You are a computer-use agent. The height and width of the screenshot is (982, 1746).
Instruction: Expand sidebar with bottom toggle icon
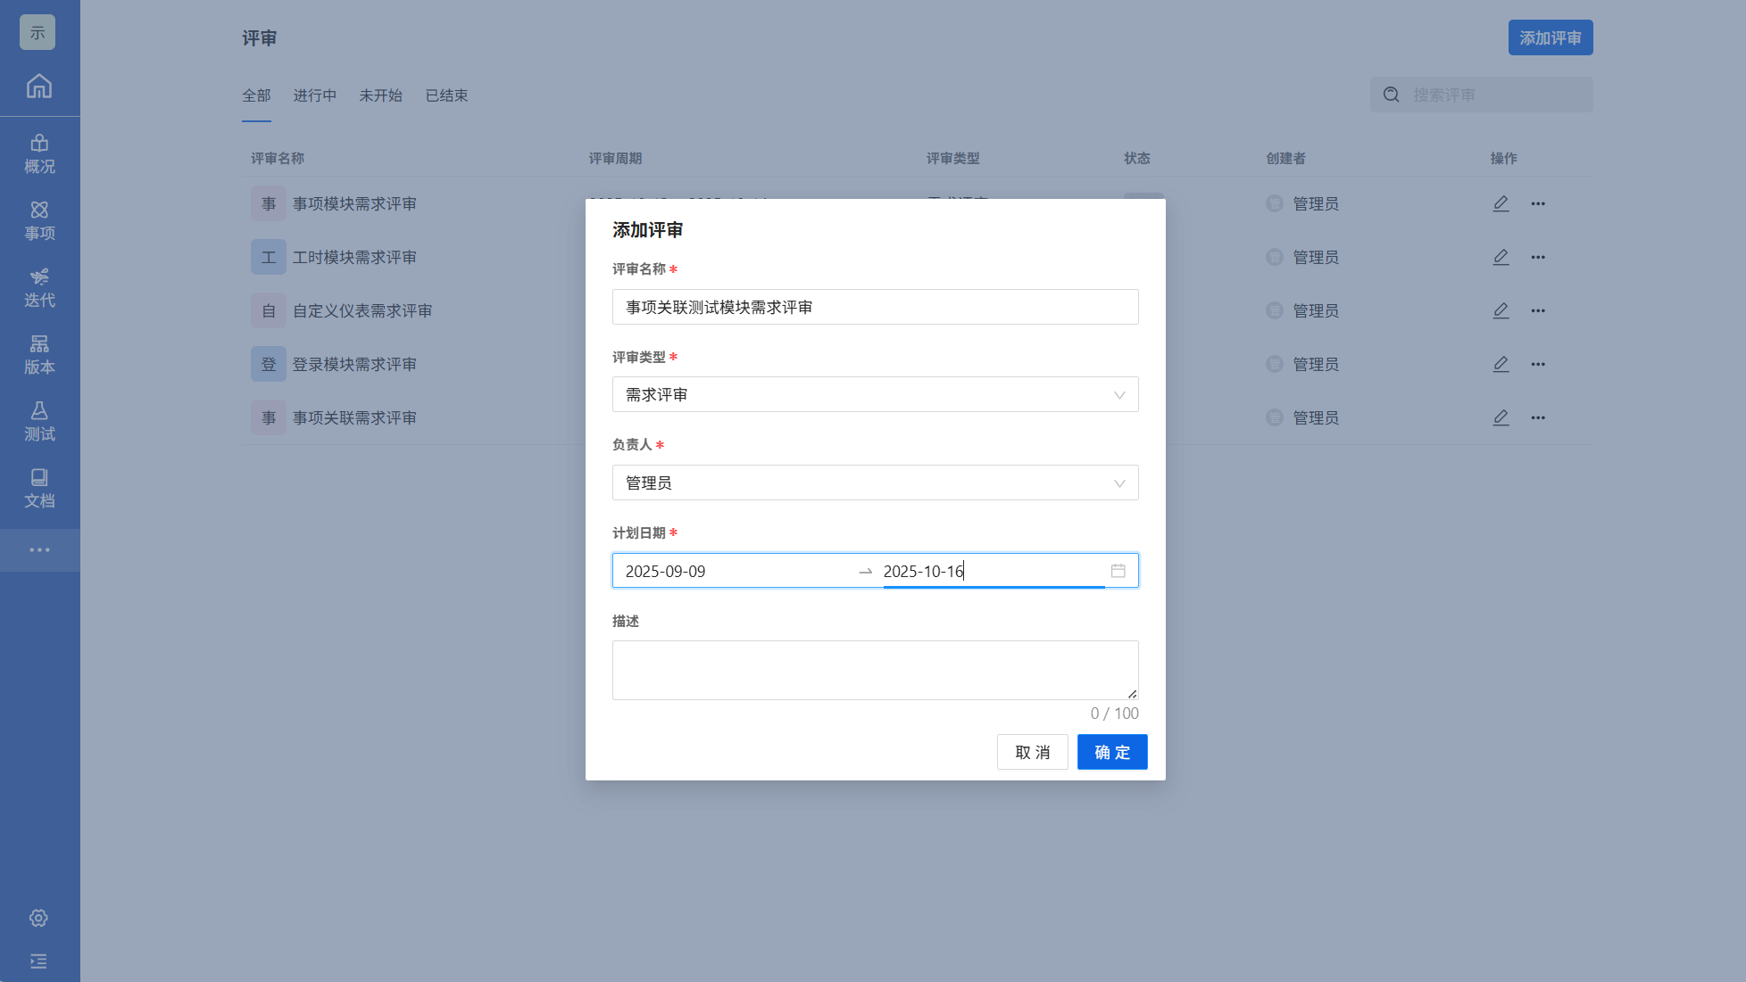[x=38, y=961]
